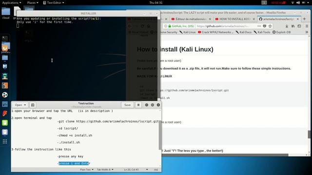Open the Places menu

point(33,3)
